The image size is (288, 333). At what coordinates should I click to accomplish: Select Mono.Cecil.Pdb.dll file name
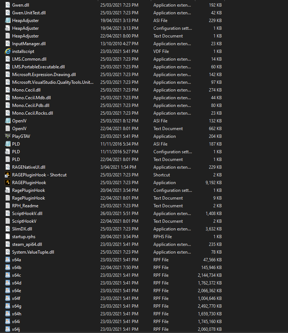31,105
